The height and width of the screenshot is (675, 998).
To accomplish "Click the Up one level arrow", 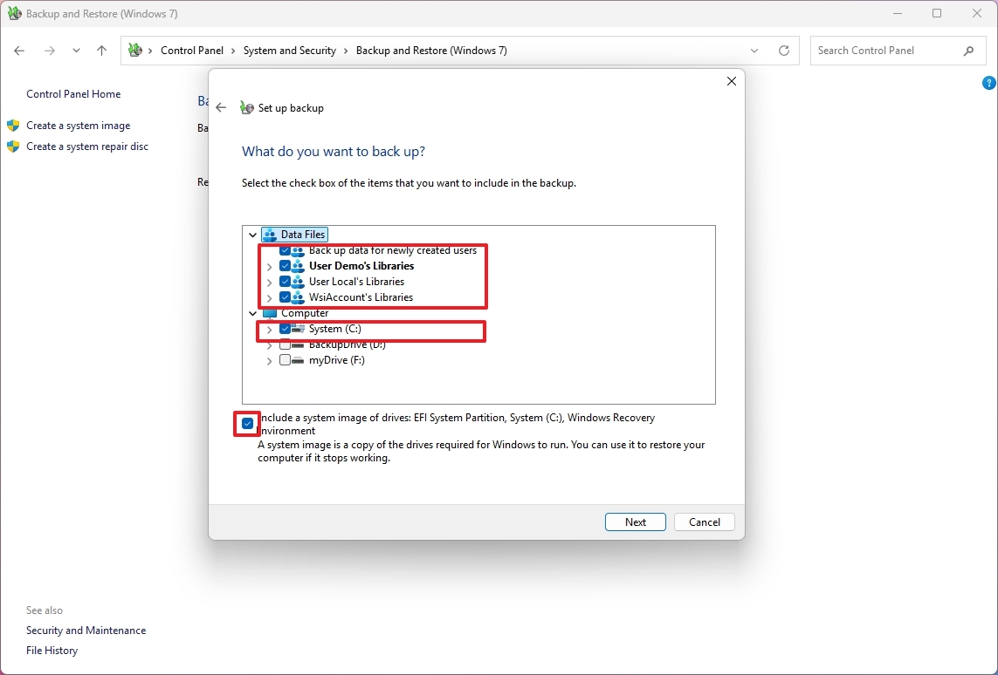I will point(102,51).
